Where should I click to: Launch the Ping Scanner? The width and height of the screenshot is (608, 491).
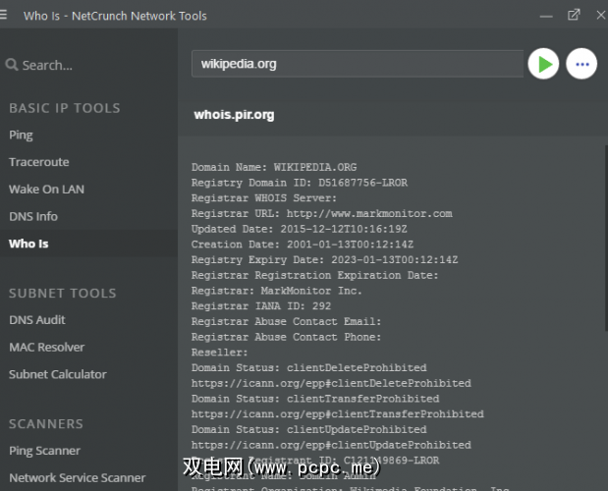tap(44, 451)
